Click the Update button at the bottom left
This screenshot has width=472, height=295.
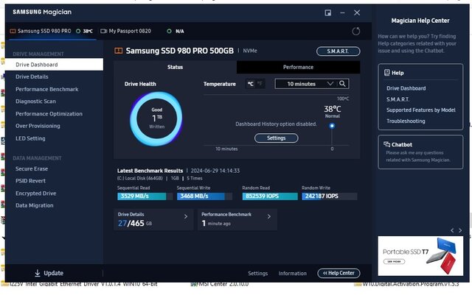pyautogui.click(x=49, y=273)
